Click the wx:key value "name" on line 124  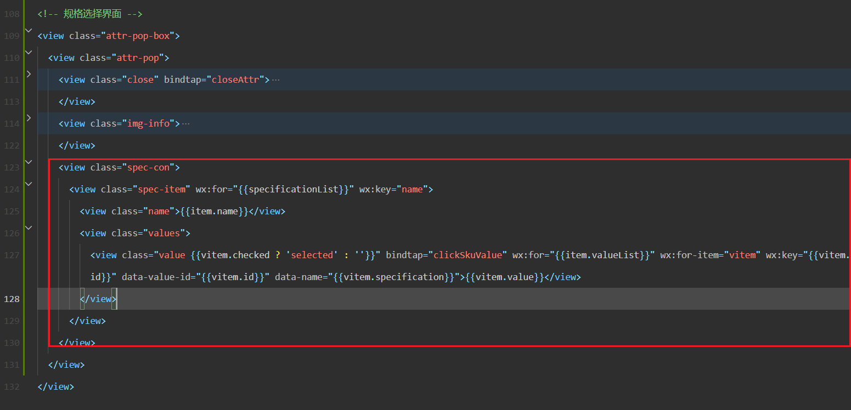[412, 190]
